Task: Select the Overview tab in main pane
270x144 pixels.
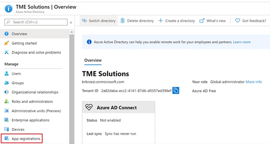Action: click(x=93, y=60)
